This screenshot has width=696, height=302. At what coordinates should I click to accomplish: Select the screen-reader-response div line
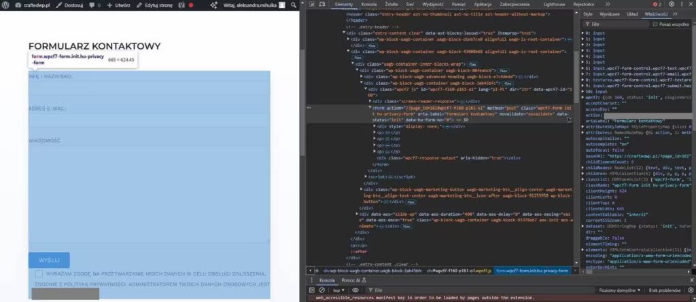click(426, 101)
